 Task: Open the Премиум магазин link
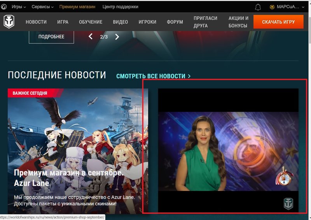(x=77, y=7)
